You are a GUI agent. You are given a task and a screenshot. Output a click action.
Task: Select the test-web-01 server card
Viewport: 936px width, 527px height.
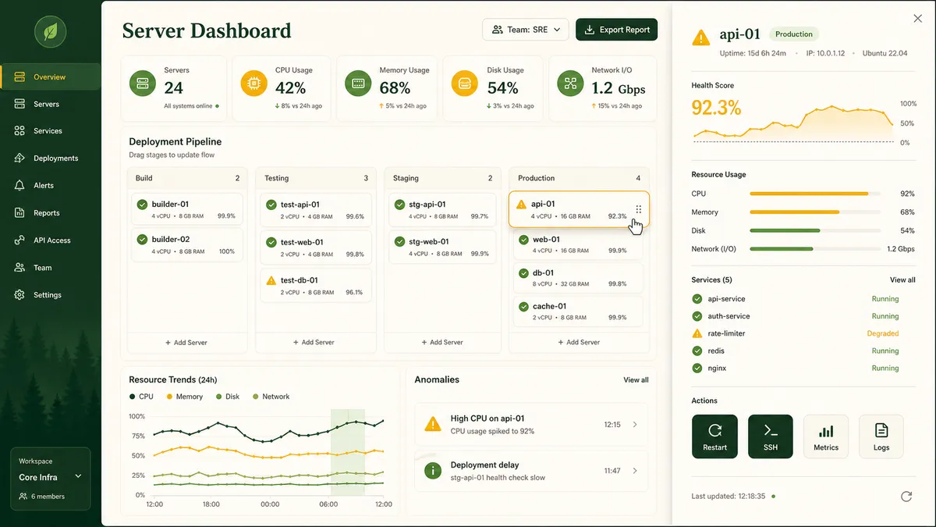315,247
